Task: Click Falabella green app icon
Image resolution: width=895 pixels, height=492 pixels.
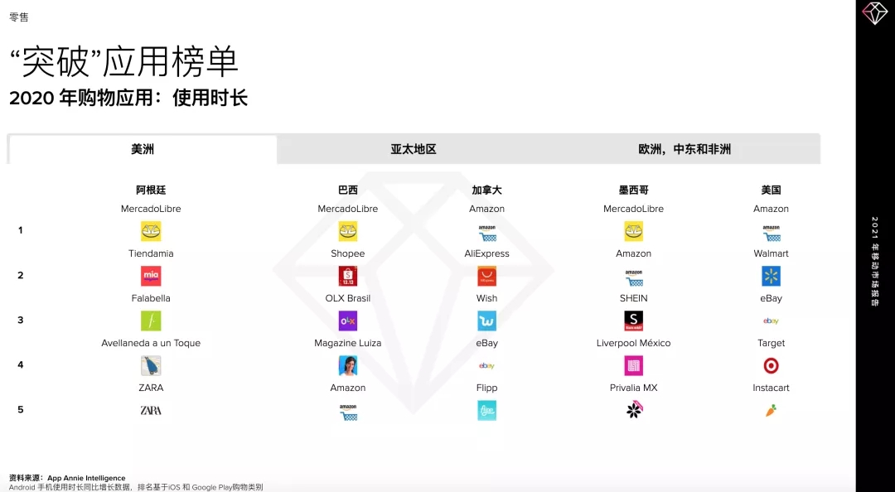Action: tap(151, 321)
